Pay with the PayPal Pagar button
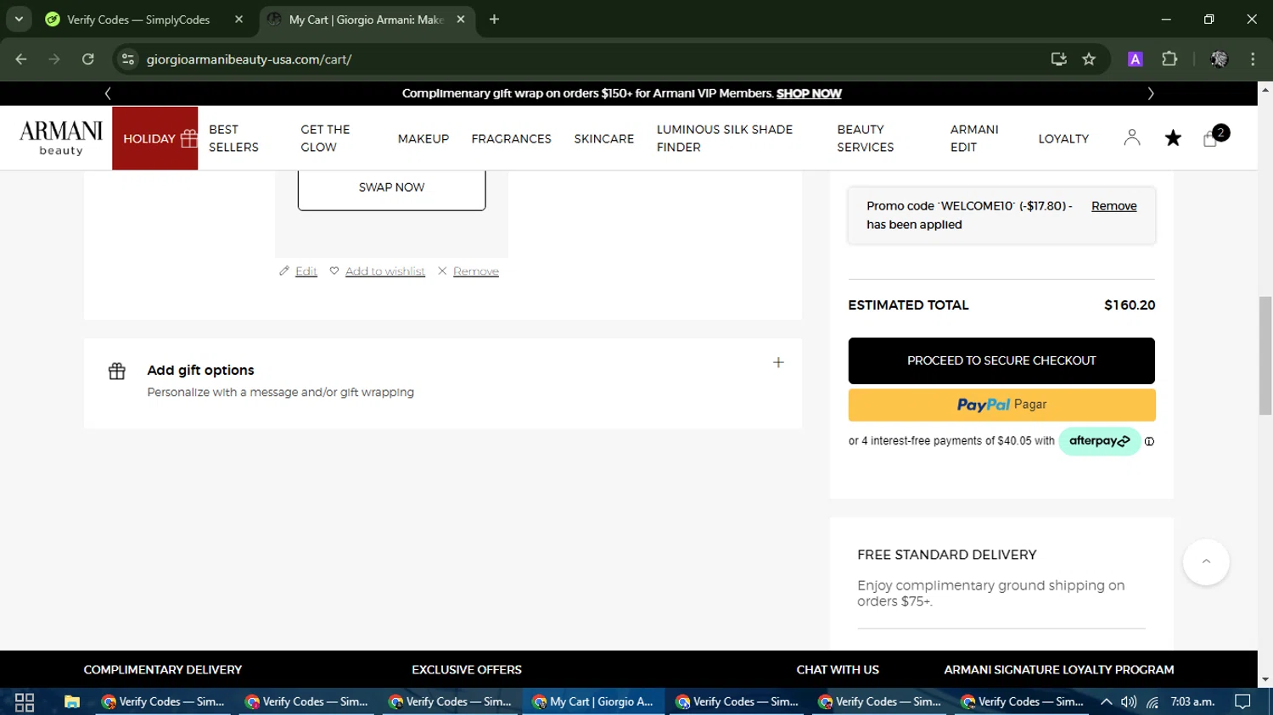The height and width of the screenshot is (715, 1273). [1001, 405]
